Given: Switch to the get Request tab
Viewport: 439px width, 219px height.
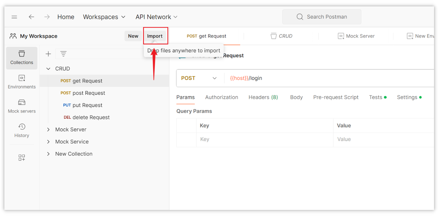Looking at the screenshot, I should pyautogui.click(x=206, y=36).
